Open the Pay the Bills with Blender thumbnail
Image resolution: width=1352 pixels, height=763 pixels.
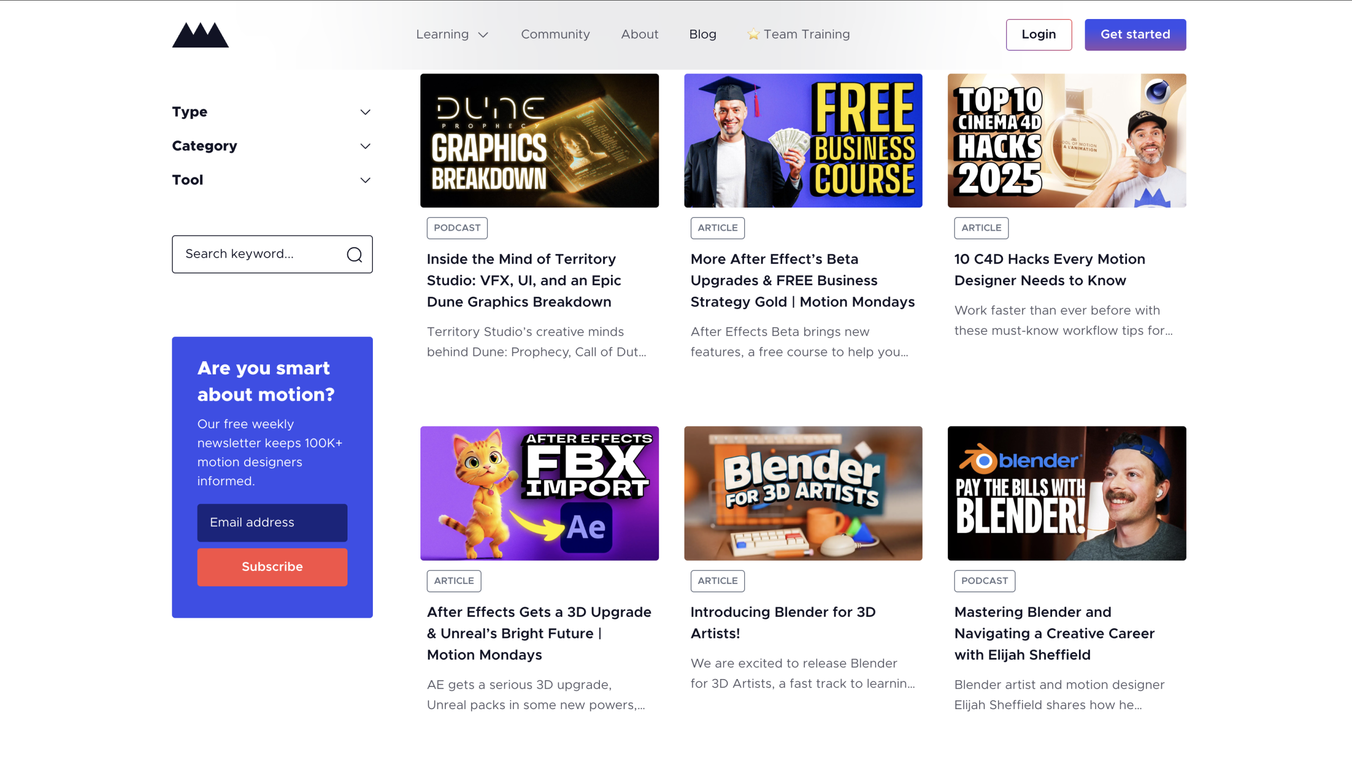coord(1066,493)
